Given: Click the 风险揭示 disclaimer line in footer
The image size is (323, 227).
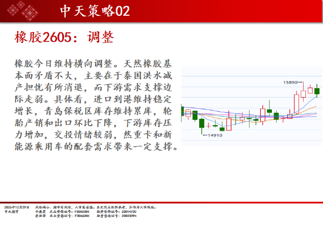Looking at the screenshot, I should coord(96,207).
